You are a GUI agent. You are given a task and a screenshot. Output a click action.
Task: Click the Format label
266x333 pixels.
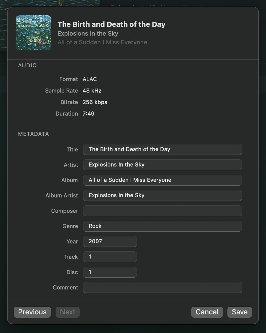pyautogui.click(x=69, y=79)
